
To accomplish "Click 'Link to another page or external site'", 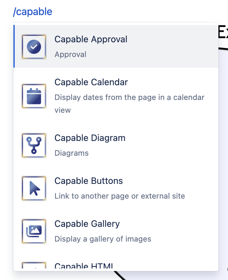I will (x=120, y=196).
